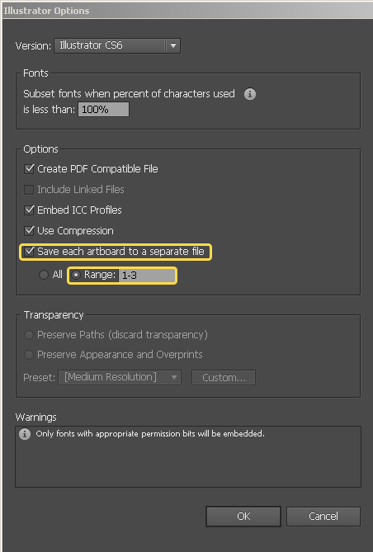This screenshot has width=373, height=552.
Task: Click the info icon in Warnings box
Action: pyautogui.click(x=25, y=434)
